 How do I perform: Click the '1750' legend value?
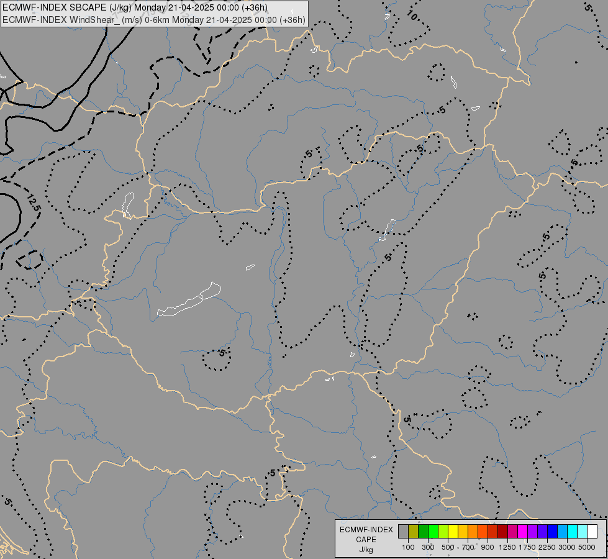[527, 547]
